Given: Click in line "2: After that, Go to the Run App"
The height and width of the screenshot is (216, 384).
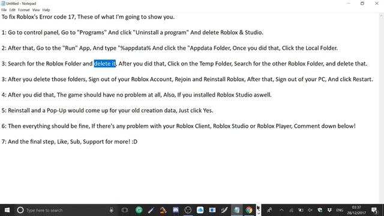Looking at the screenshot, I should (169, 48).
